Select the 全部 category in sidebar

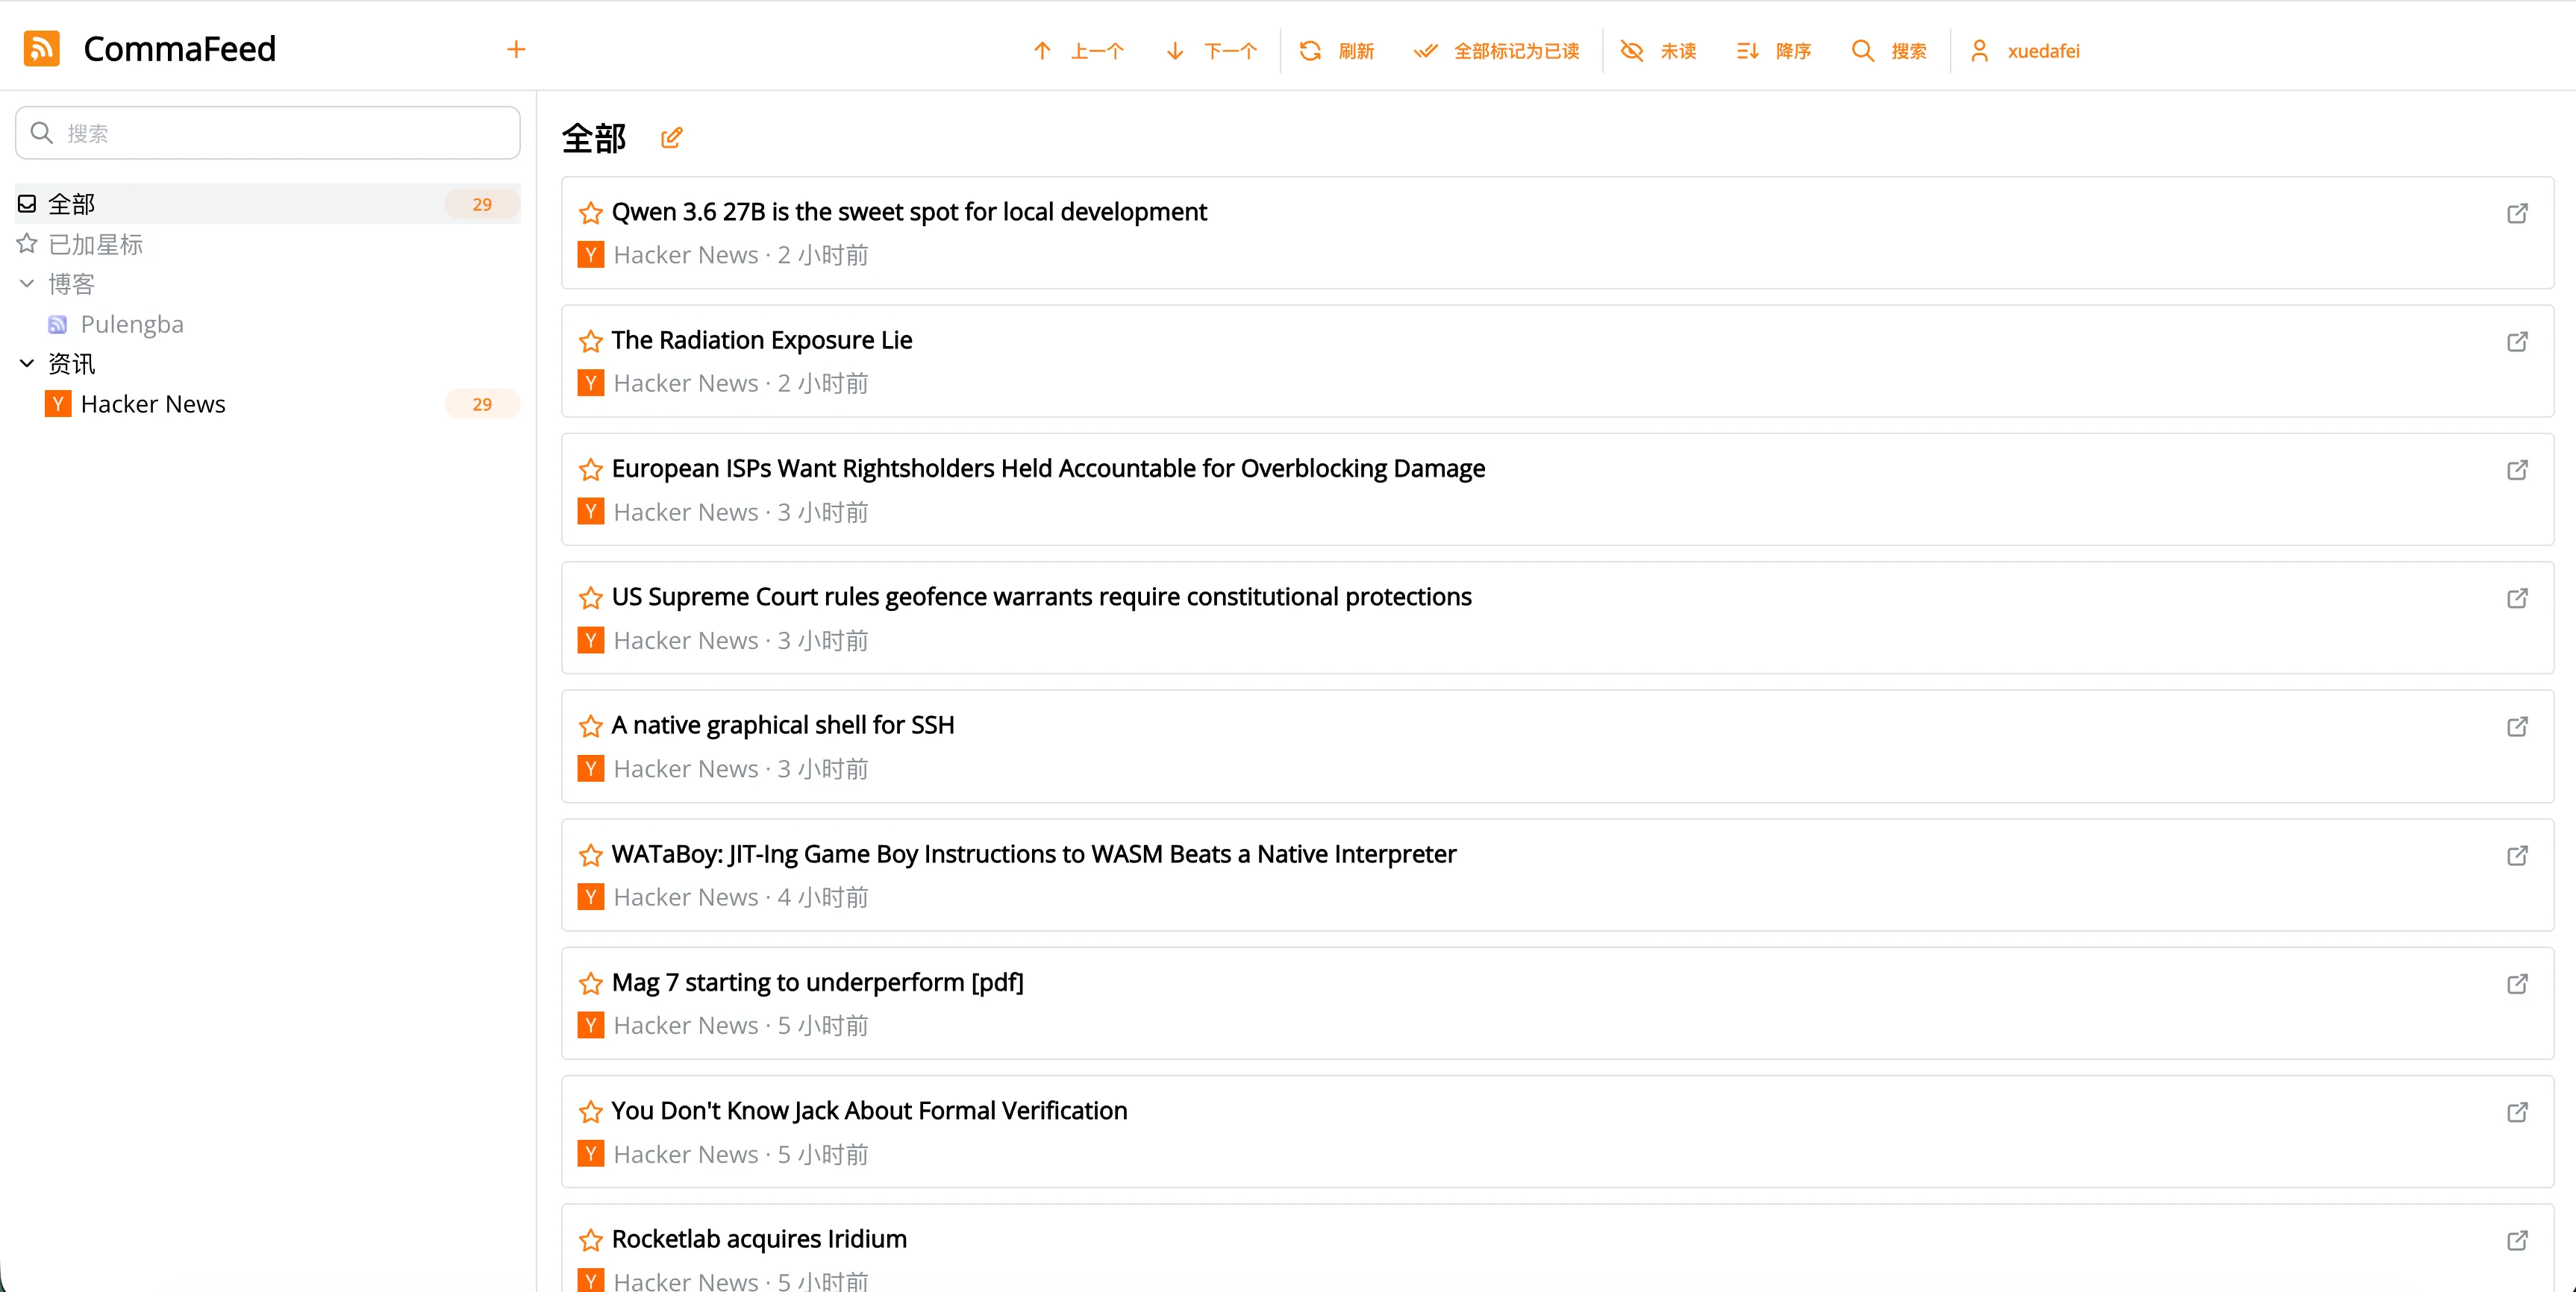coord(268,204)
